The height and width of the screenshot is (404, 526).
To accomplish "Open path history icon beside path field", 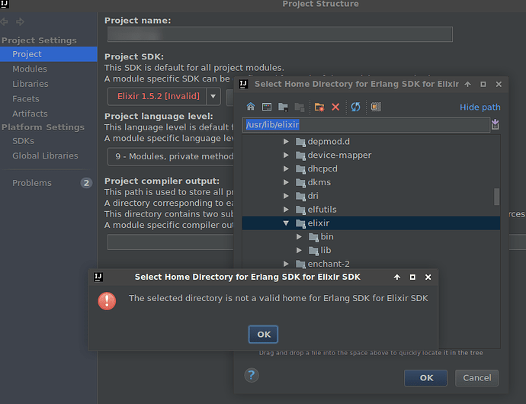I will coord(496,124).
